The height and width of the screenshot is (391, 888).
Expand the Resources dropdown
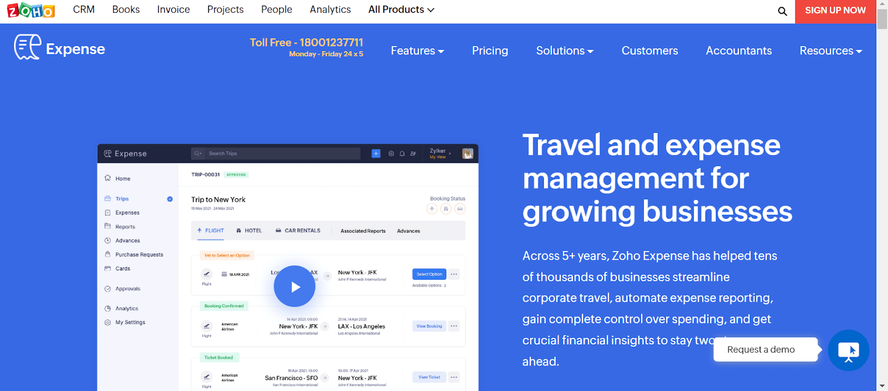tap(831, 51)
